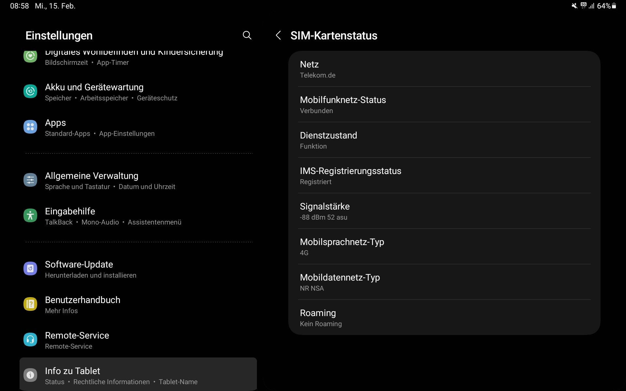Tap the Einstellungen heading text
Viewport: 626px width, 391px height.
[x=59, y=36]
